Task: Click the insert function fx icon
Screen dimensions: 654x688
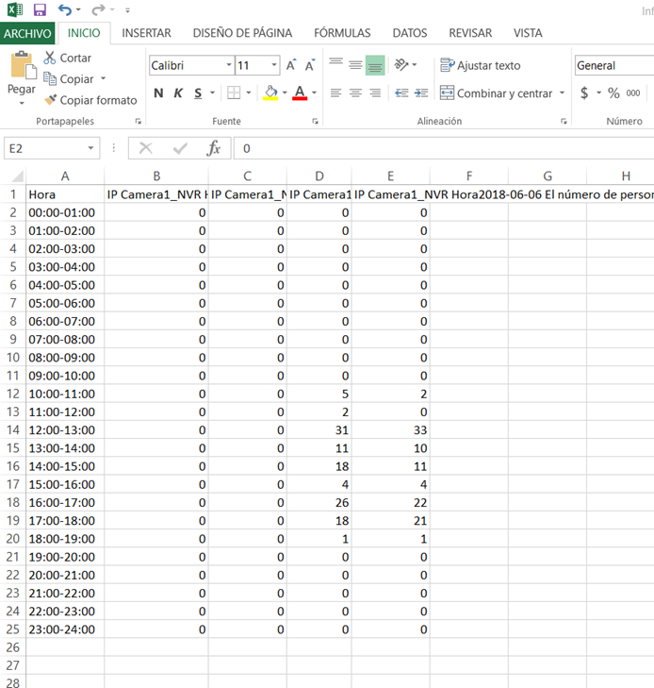Action: pyautogui.click(x=213, y=148)
